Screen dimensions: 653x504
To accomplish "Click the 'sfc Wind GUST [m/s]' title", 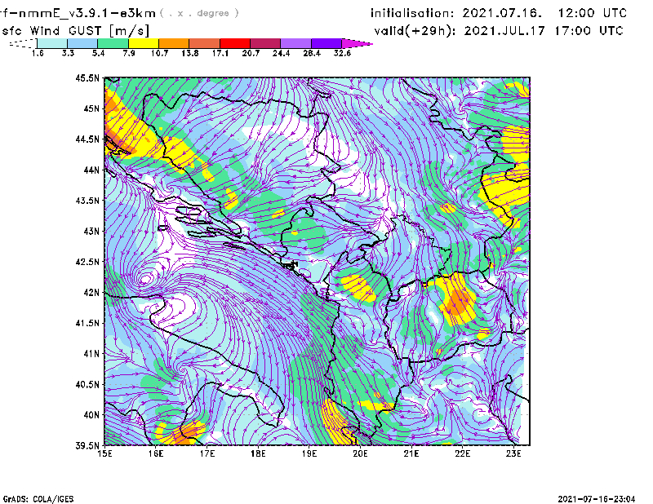I will click(x=75, y=31).
